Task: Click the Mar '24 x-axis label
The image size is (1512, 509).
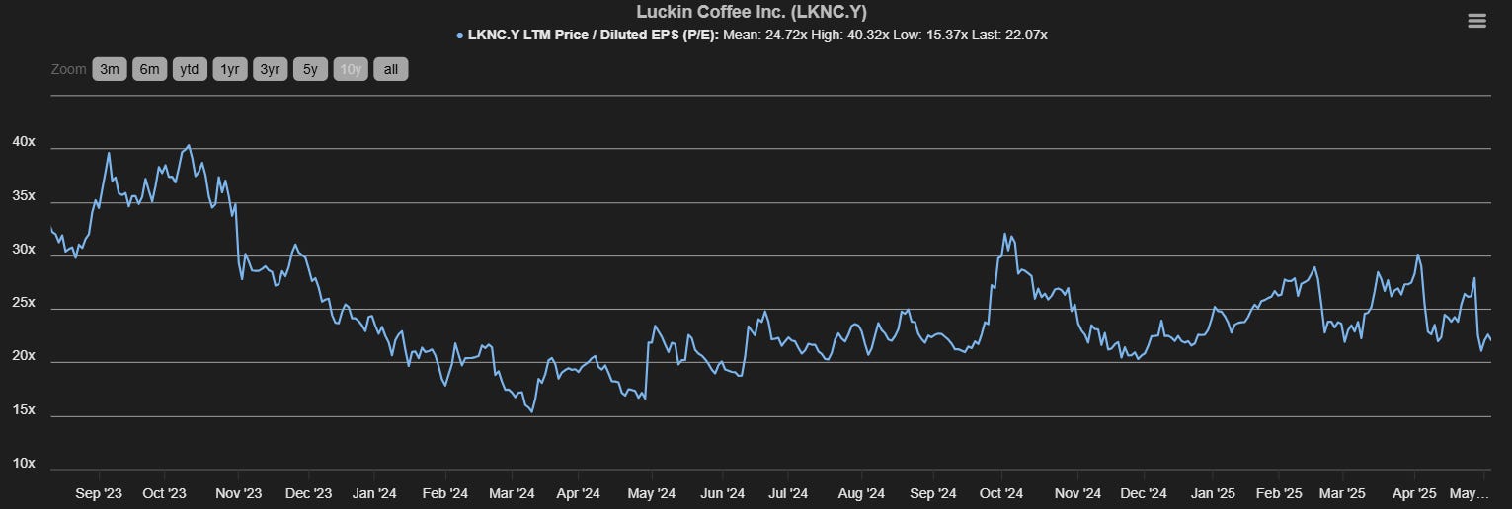Action: pos(512,493)
